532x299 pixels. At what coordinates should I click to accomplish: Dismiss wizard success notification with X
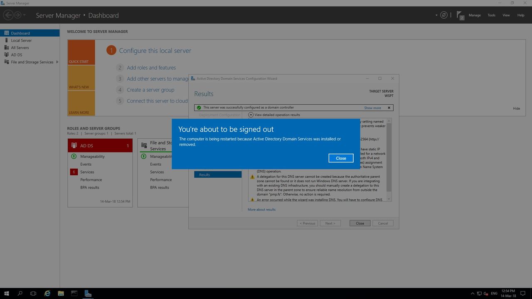389,108
